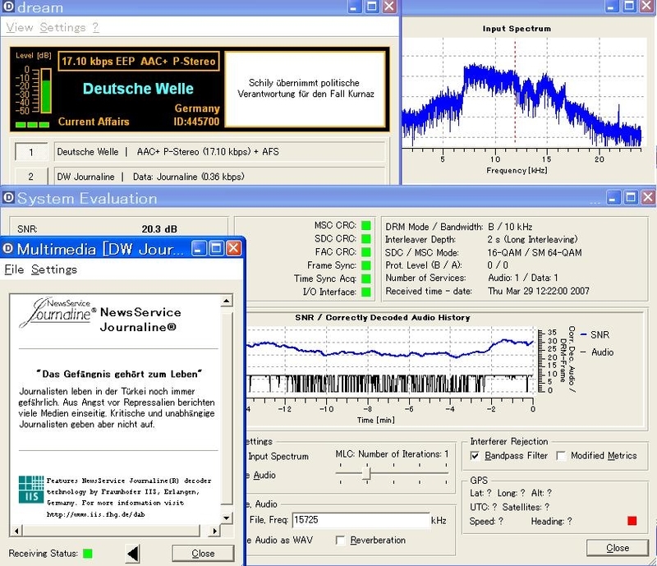This screenshot has width=657, height=566.
Task: Click the SNR value 20.3 dB
Action: coord(159,229)
